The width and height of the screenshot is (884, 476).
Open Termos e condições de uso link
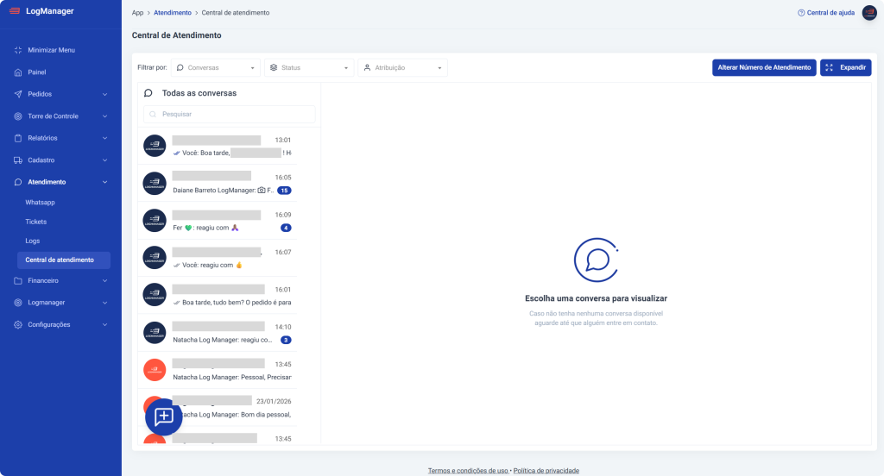[468, 471]
